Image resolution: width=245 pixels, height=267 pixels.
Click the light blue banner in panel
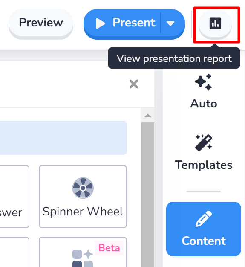coord(63,138)
